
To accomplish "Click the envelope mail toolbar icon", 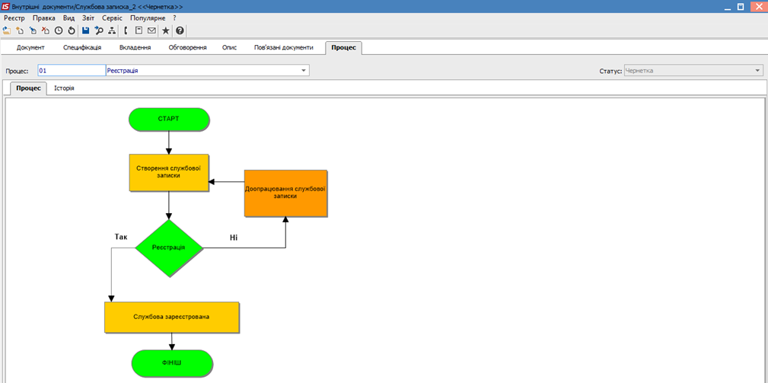I will pos(151,30).
